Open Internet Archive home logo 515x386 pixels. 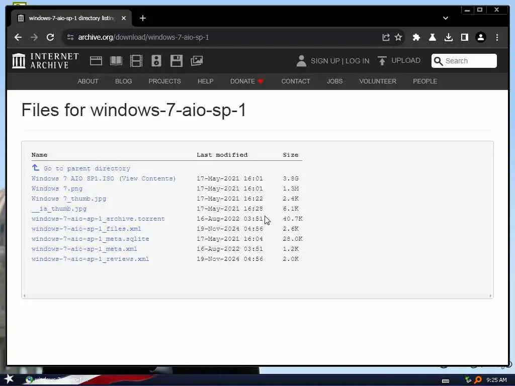(x=45, y=61)
